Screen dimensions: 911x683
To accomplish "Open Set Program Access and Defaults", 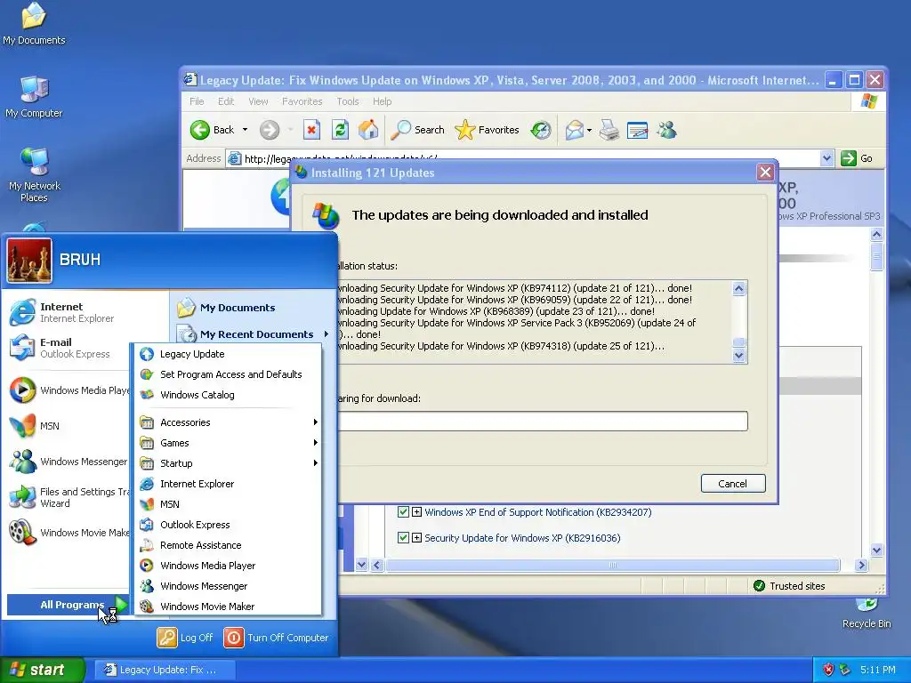I will coord(229,374).
